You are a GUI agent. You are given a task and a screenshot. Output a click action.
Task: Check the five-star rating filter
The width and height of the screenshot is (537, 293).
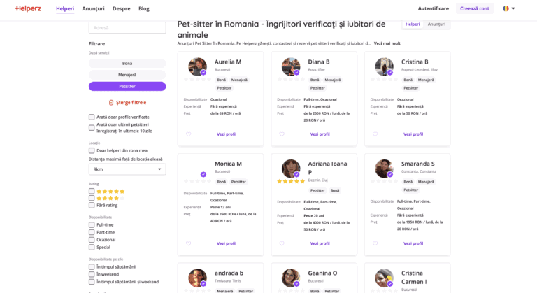(x=92, y=191)
